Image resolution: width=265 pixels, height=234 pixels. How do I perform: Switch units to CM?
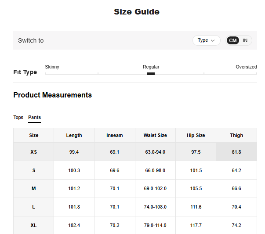click(233, 40)
